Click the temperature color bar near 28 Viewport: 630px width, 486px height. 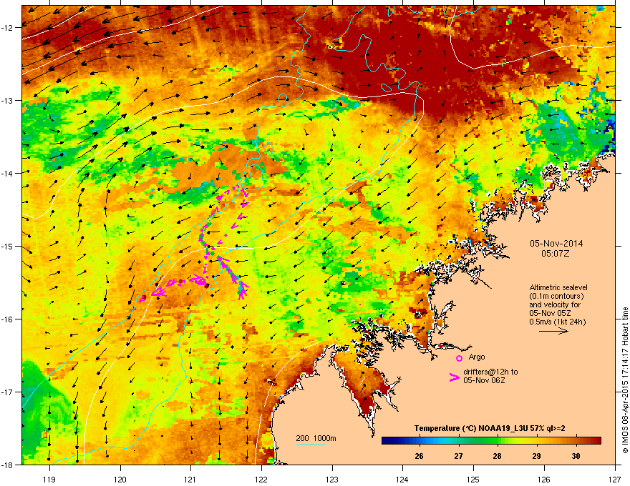[x=498, y=441]
